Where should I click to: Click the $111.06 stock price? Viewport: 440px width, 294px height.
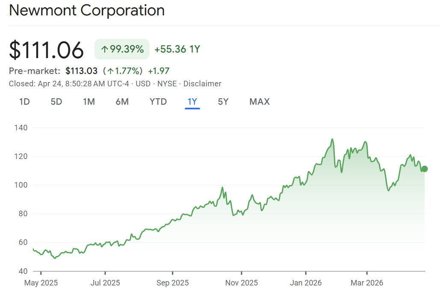point(46,50)
